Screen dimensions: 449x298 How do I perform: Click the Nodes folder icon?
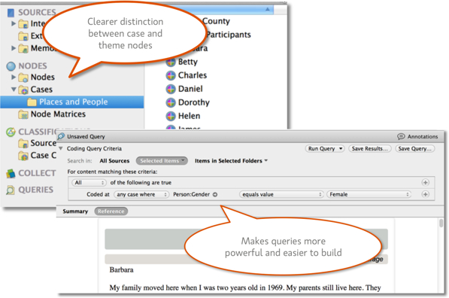coord(23,78)
